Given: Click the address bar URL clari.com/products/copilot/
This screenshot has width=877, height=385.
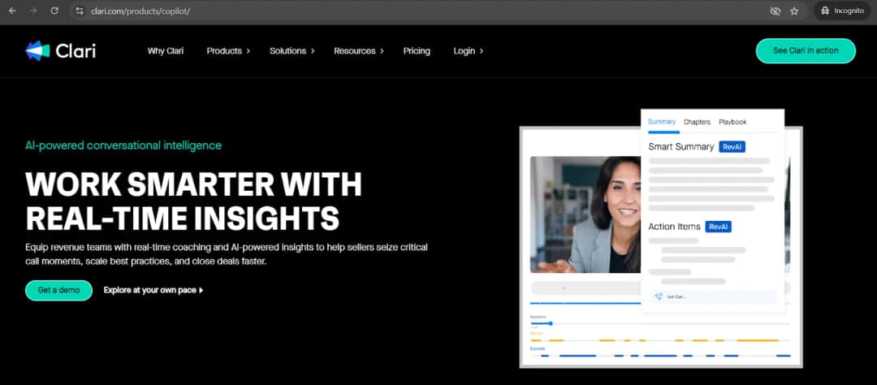Looking at the screenshot, I should click(140, 11).
